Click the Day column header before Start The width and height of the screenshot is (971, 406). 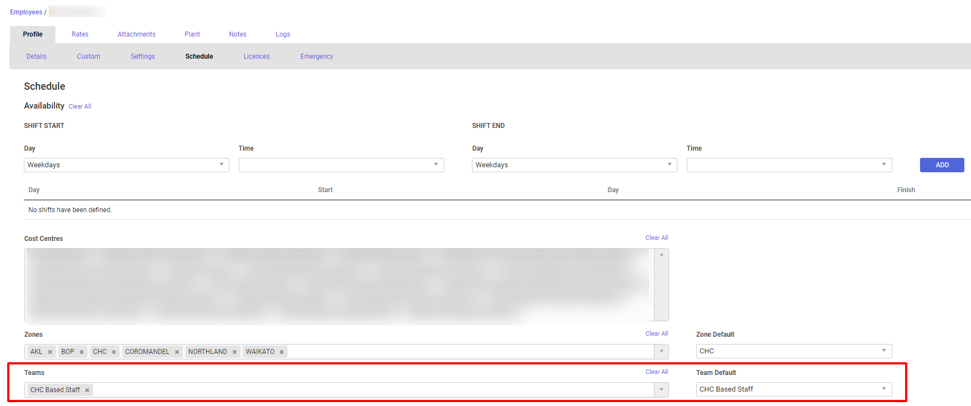(x=34, y=190)
